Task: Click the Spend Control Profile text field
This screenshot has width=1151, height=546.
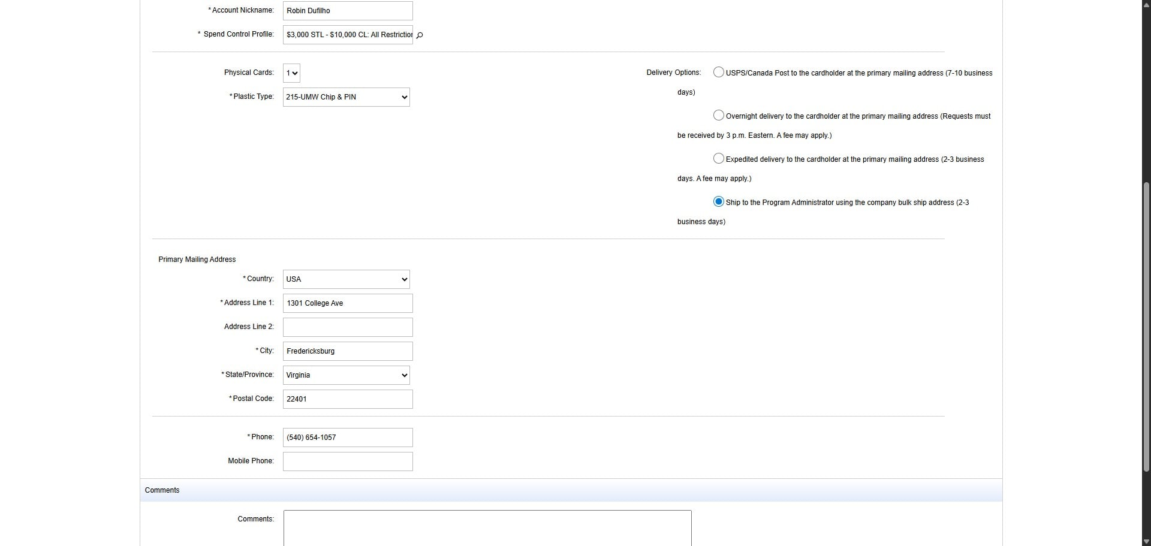Action: (347, 35)
